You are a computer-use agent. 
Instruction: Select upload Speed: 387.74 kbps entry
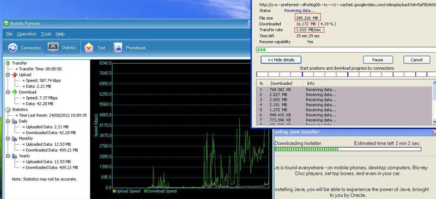click(x=44, y=80)
